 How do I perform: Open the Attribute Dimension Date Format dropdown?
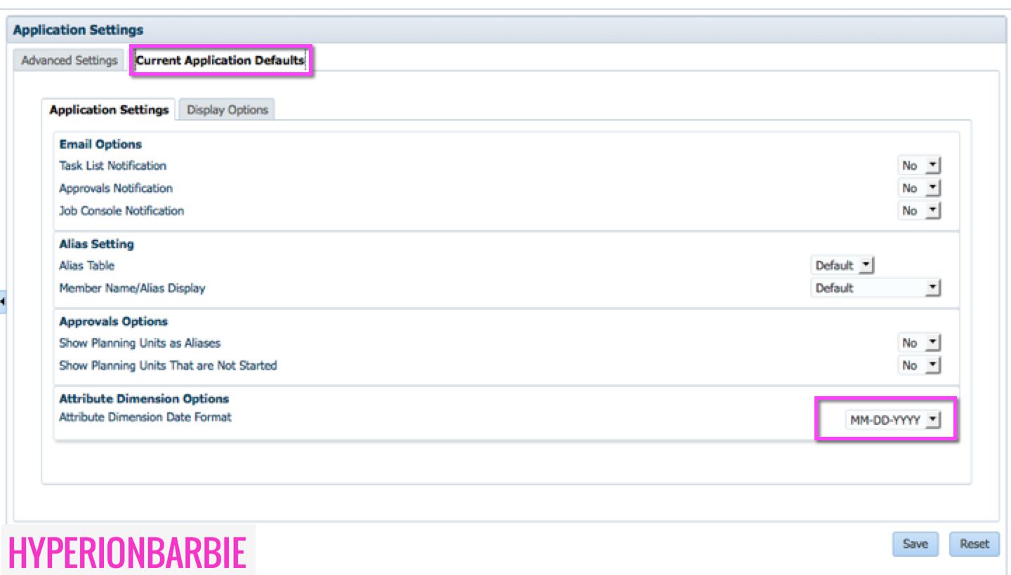tap(890, 420)
